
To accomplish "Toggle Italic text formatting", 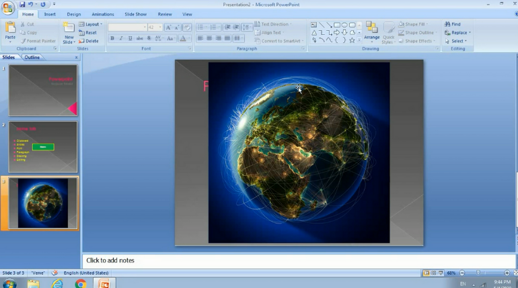I will pos(121,38).
